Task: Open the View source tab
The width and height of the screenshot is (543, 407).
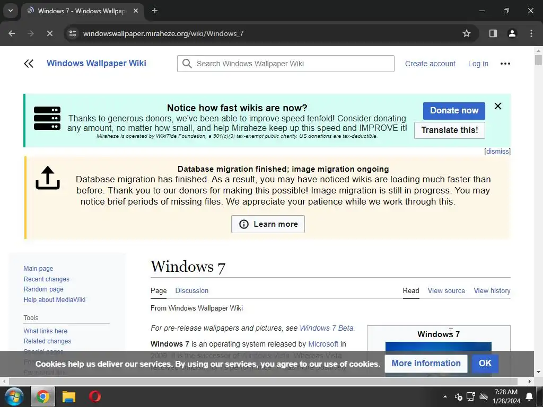Action: (x=446, y=291)
